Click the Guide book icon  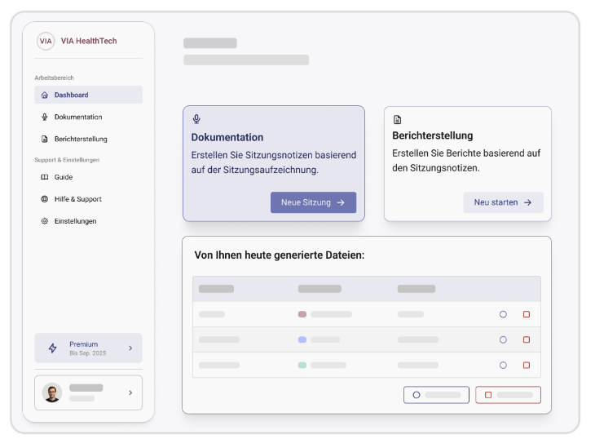coord(44,177)
